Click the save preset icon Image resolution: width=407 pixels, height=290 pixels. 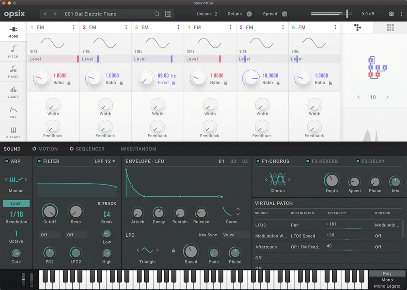click(168, 14)
